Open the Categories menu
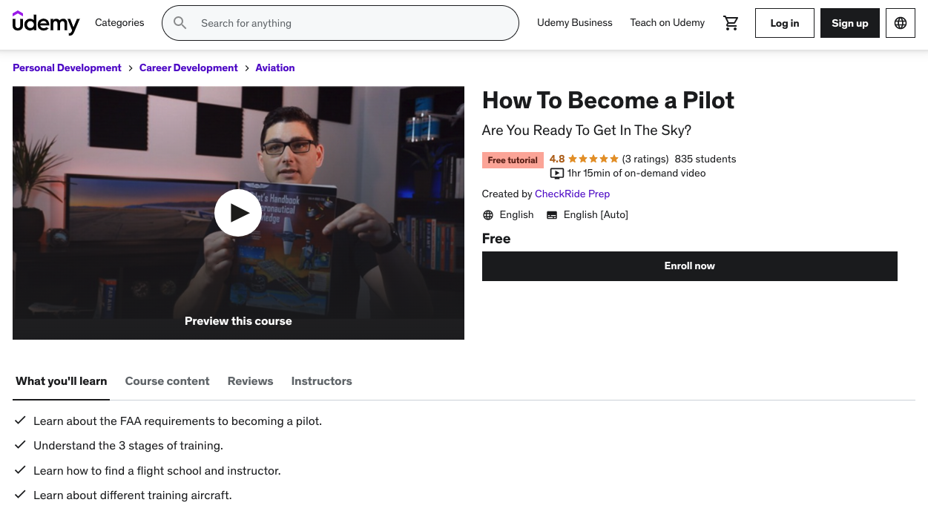The image size is (928, 511). pos(119,23)
